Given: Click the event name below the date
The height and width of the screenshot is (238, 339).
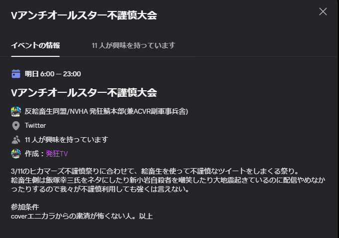Looking at the screenshot, I should pos(84,92).
